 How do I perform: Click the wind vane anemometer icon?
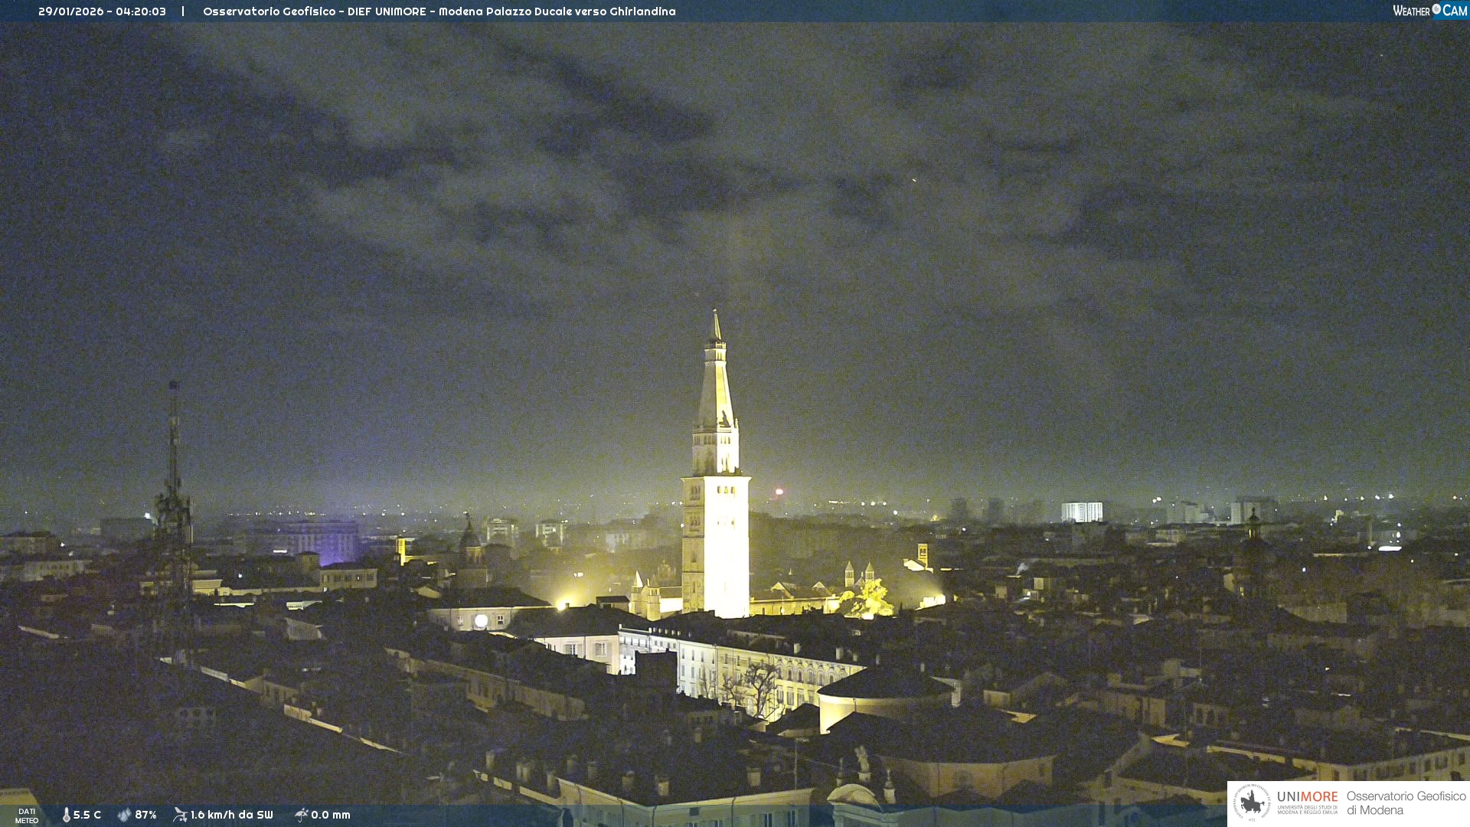click(180, 815)
